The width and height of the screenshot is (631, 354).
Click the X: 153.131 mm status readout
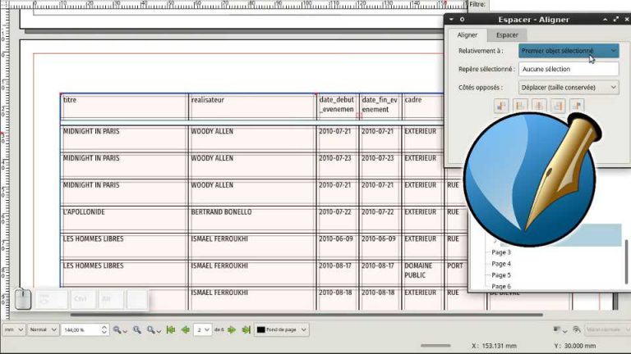pyautogui.click(x=493, y=346)
